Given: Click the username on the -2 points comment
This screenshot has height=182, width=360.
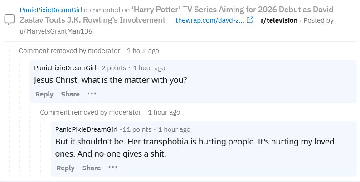Looking at the screenshot, I should [65, 68].
